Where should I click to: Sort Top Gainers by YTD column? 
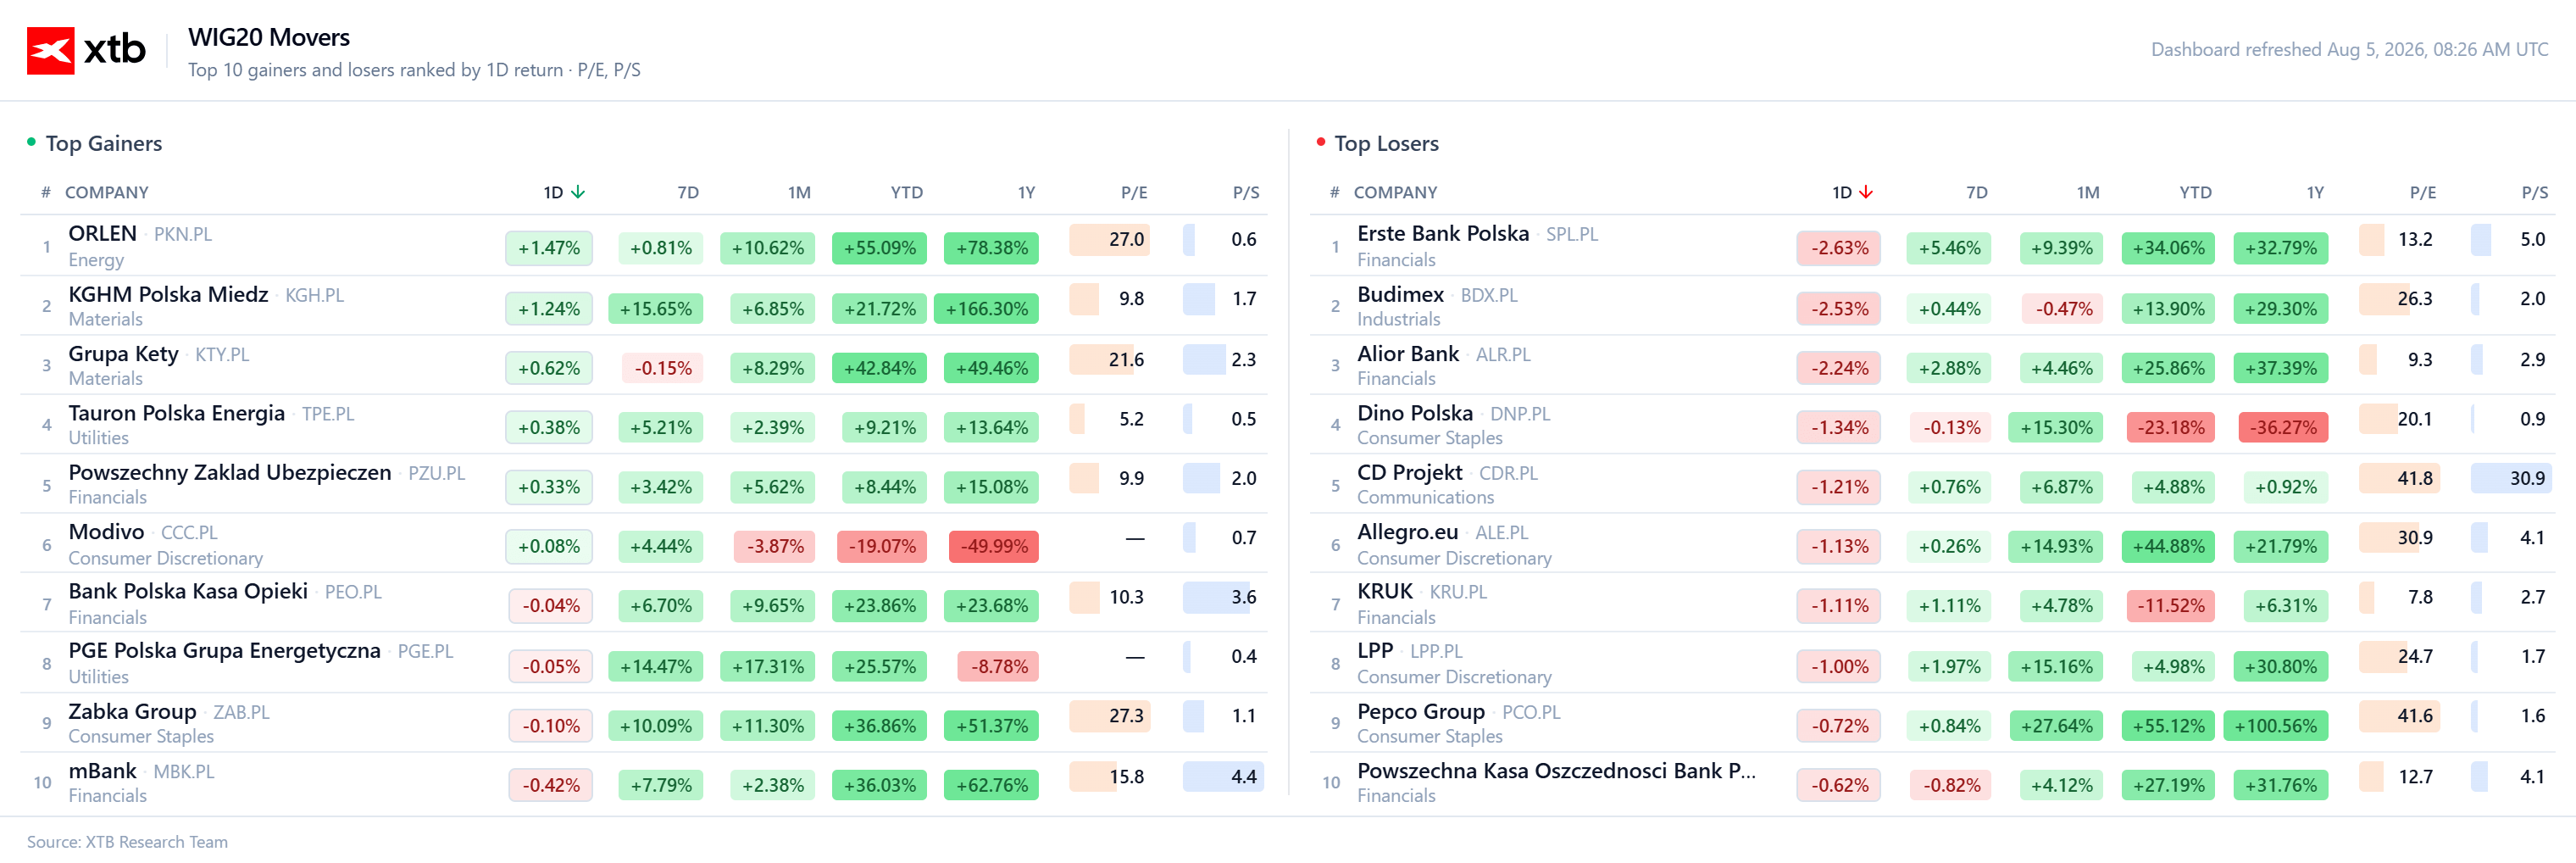pos(907,192)
